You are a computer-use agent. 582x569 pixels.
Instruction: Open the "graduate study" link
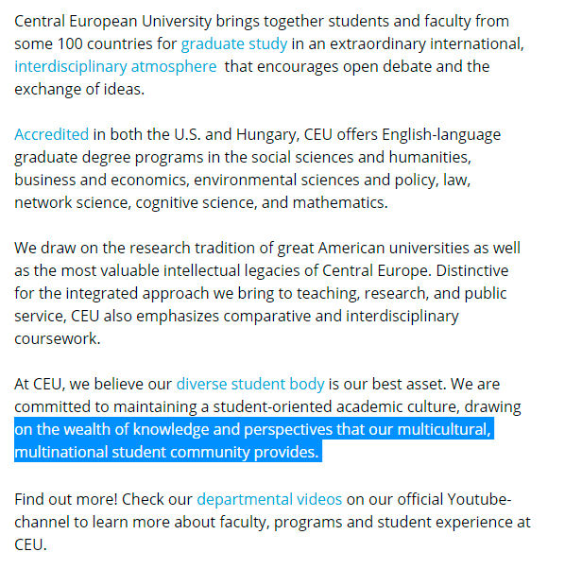pos(234,44)
